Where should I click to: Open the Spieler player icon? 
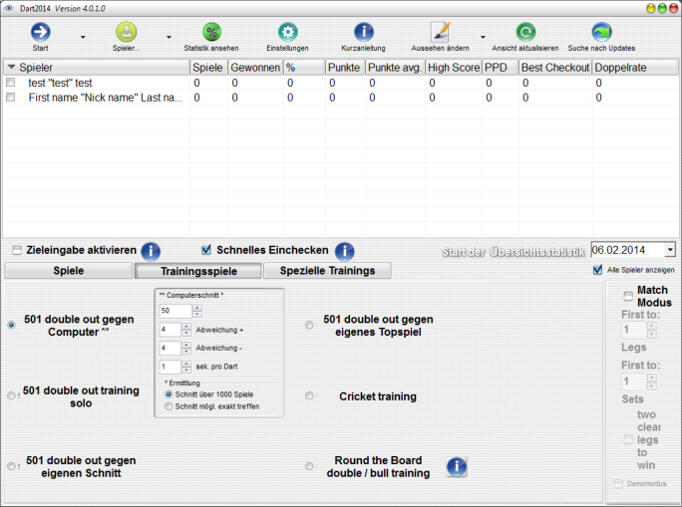[127, 32]
